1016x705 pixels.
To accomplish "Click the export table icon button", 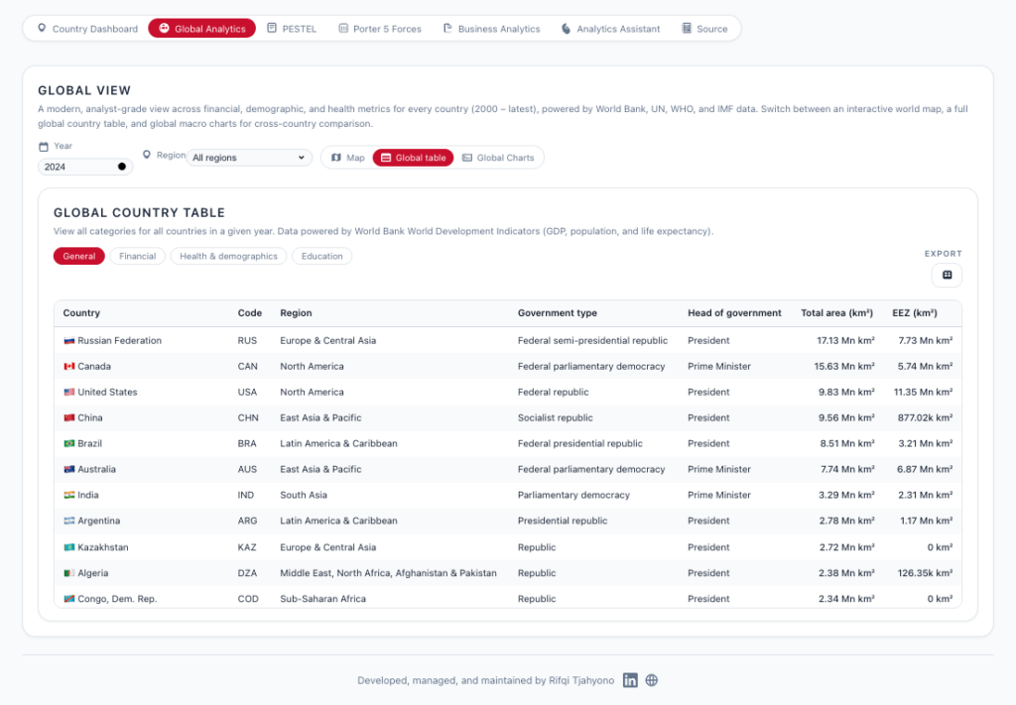I will pyautogui.click(x=947, y=275).
